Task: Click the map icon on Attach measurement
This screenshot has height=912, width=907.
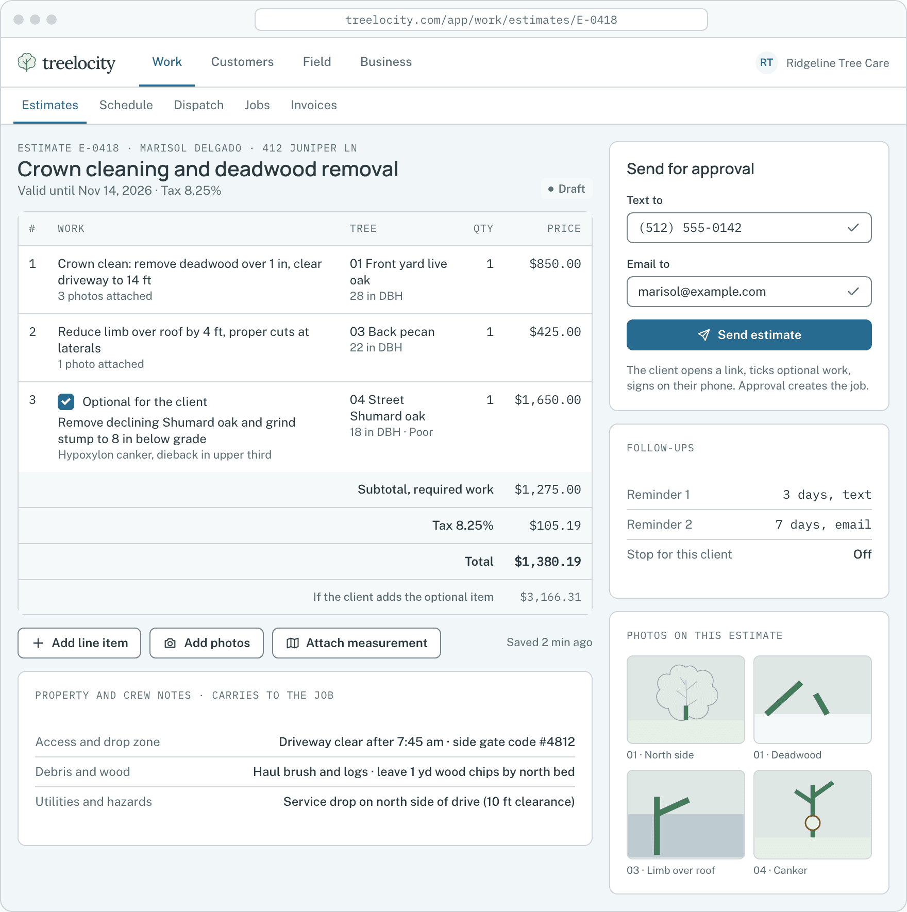Action: [293, 643]
